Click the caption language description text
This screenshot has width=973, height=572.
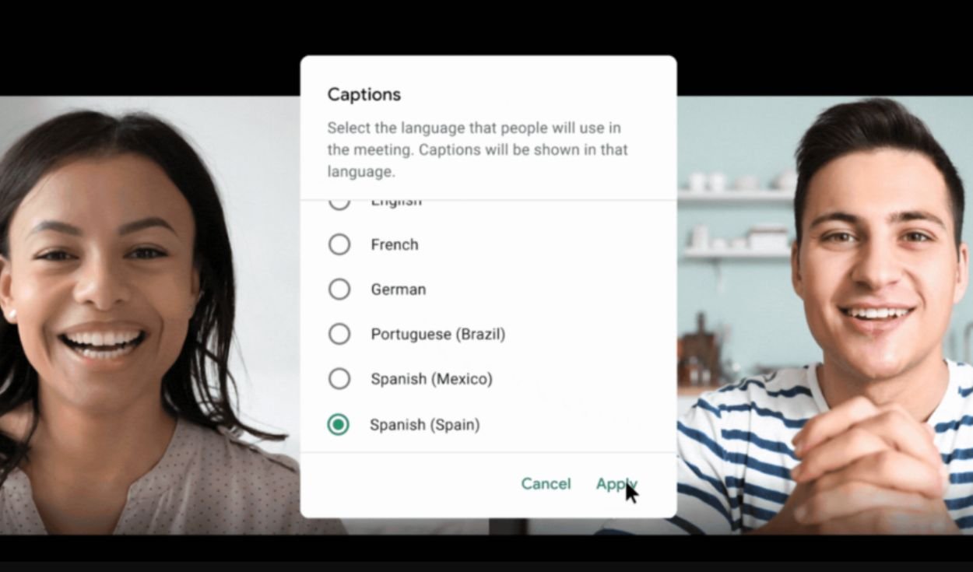pyautogui.click(x=477, y=149)
